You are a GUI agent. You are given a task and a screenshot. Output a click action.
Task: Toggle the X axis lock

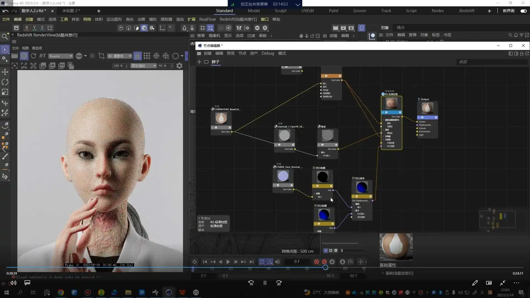(x=26, y=28)
